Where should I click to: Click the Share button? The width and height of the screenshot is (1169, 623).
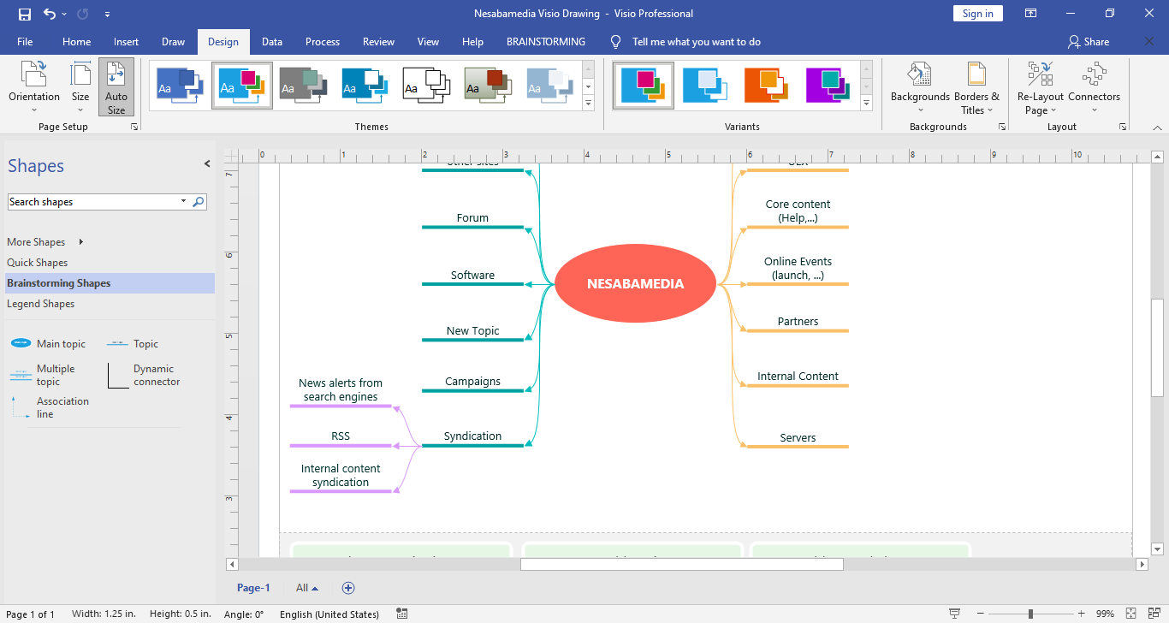(x=1088, y=42)
